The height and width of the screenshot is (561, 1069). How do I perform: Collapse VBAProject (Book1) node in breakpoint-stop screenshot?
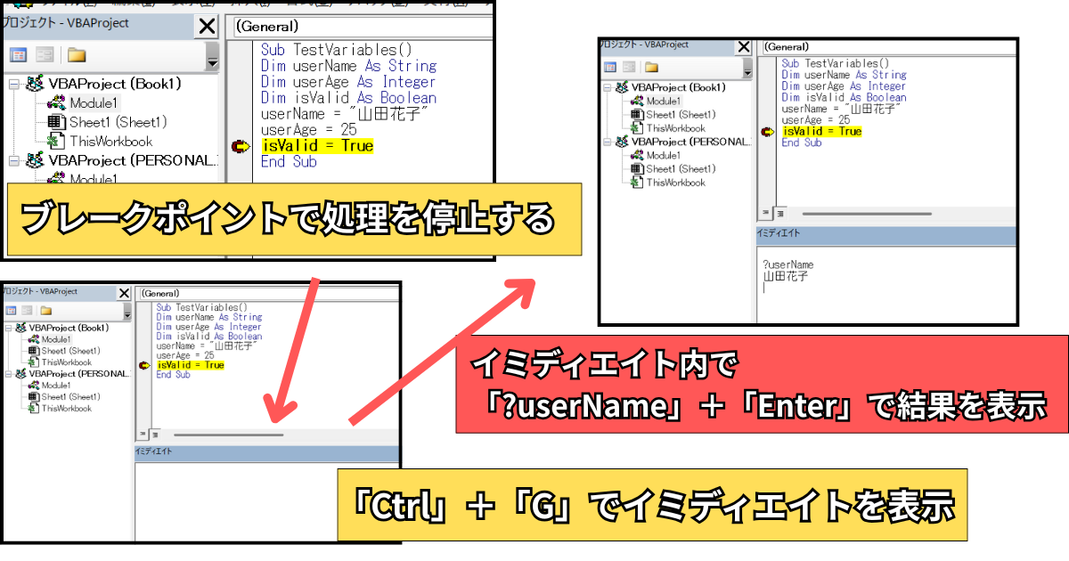13,85
